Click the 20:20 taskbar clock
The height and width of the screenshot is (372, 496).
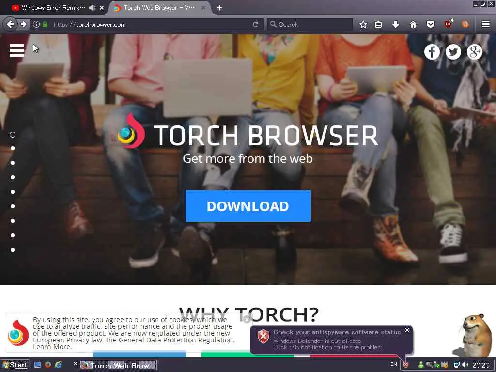[481, 365]
